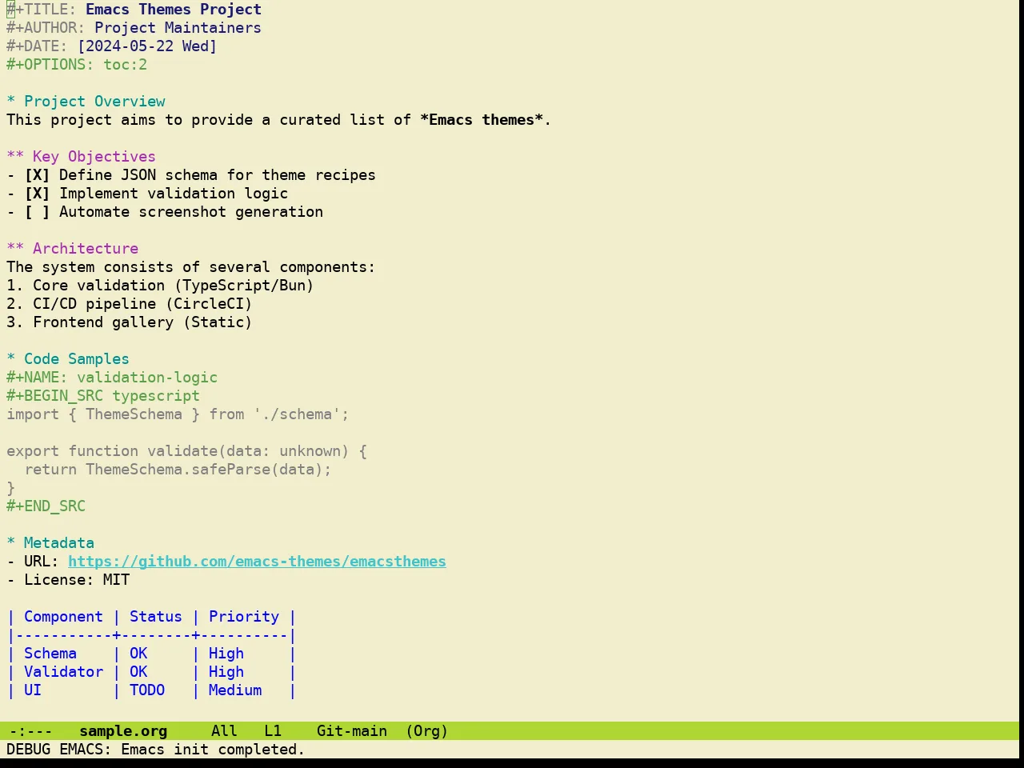Click the date stamp [2024-05-22 Wed]
Image resolution: width=1024 pixels, height=768 pixels.
tap(147, 46)
